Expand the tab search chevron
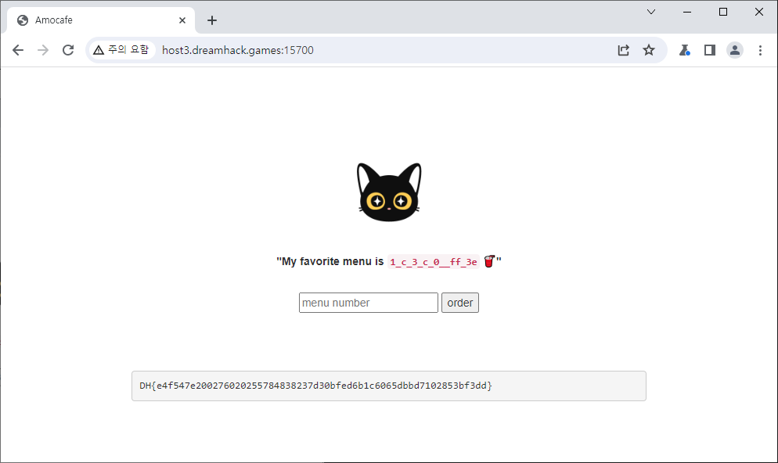This screenshot has height=463, width=778. [650, 12]
